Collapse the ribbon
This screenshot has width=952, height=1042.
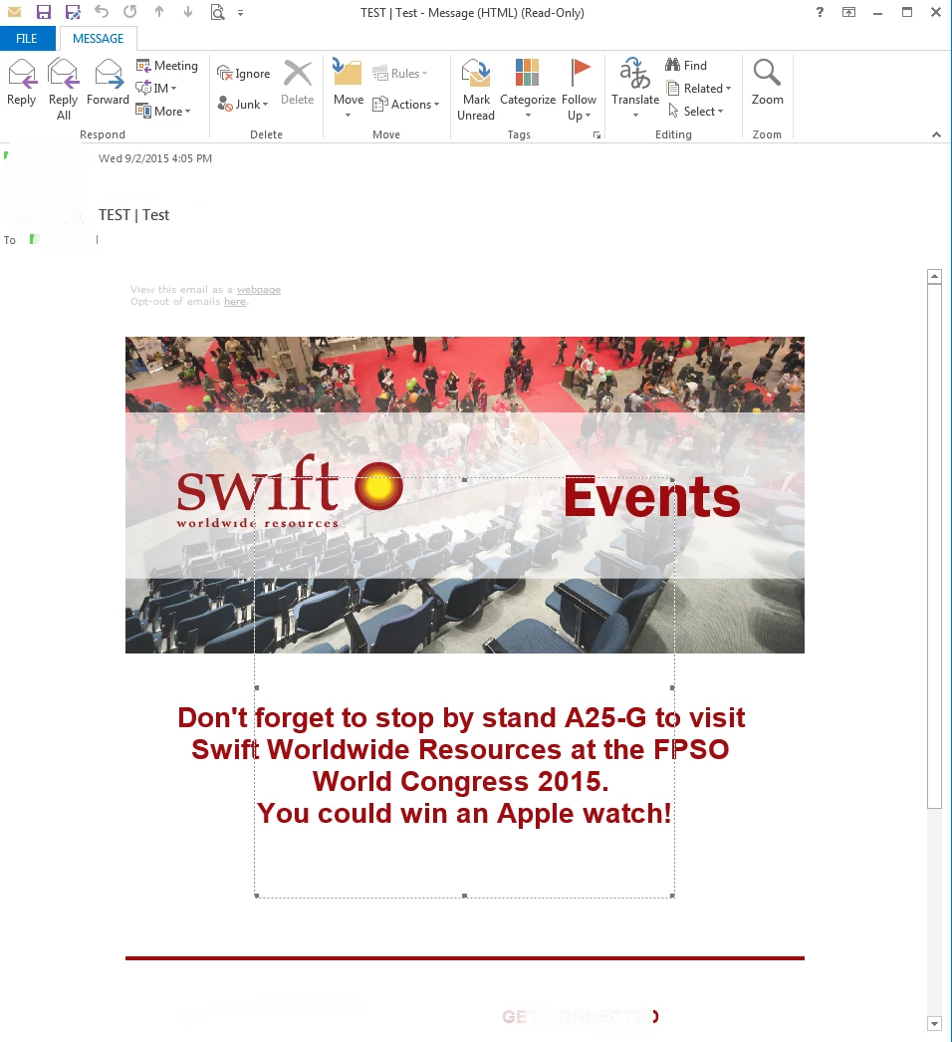point(936,134)
